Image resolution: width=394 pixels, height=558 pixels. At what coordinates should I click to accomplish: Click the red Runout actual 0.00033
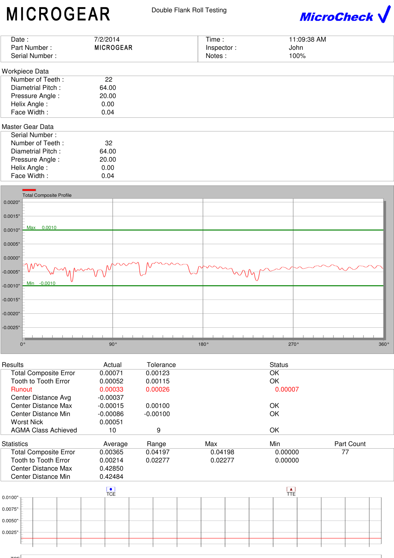click(x=111, y=389)
